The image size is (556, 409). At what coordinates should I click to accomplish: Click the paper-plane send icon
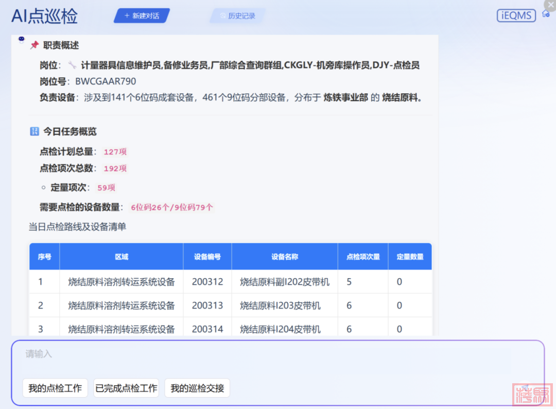pos(525,387)
